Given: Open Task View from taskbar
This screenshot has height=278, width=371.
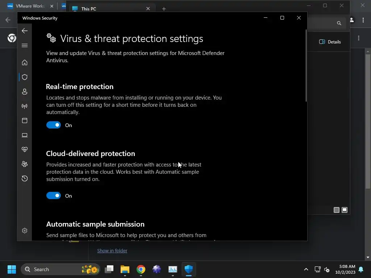Looking at the screenshot, I should 109,269.
